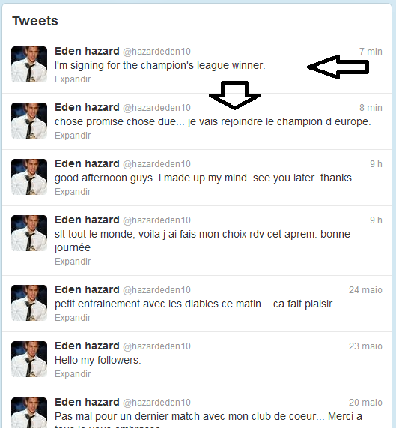The image size is (396, 428).
Task: Expand the 'good afternoon guys' tweet
Action: tap(73, 192)
